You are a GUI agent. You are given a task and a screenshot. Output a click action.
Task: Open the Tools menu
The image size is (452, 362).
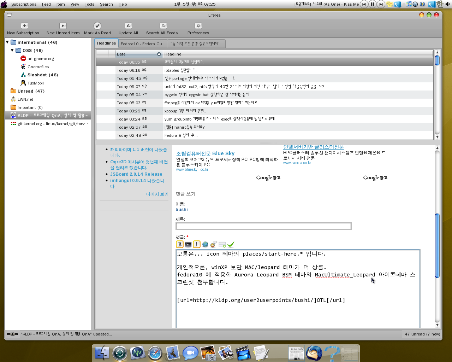pos(89,4)
